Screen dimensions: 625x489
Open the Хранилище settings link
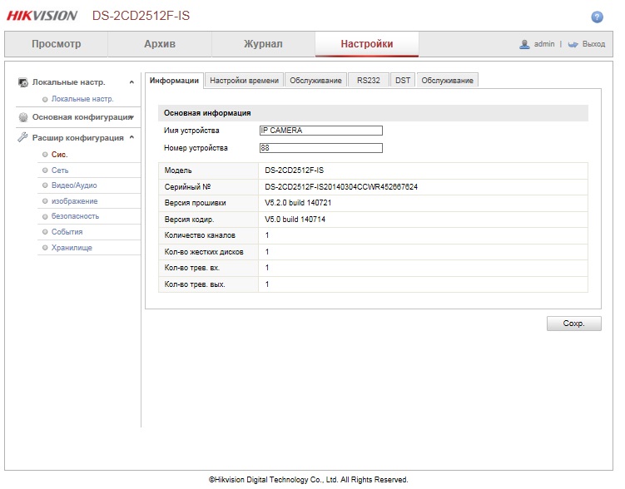(72, 248)
